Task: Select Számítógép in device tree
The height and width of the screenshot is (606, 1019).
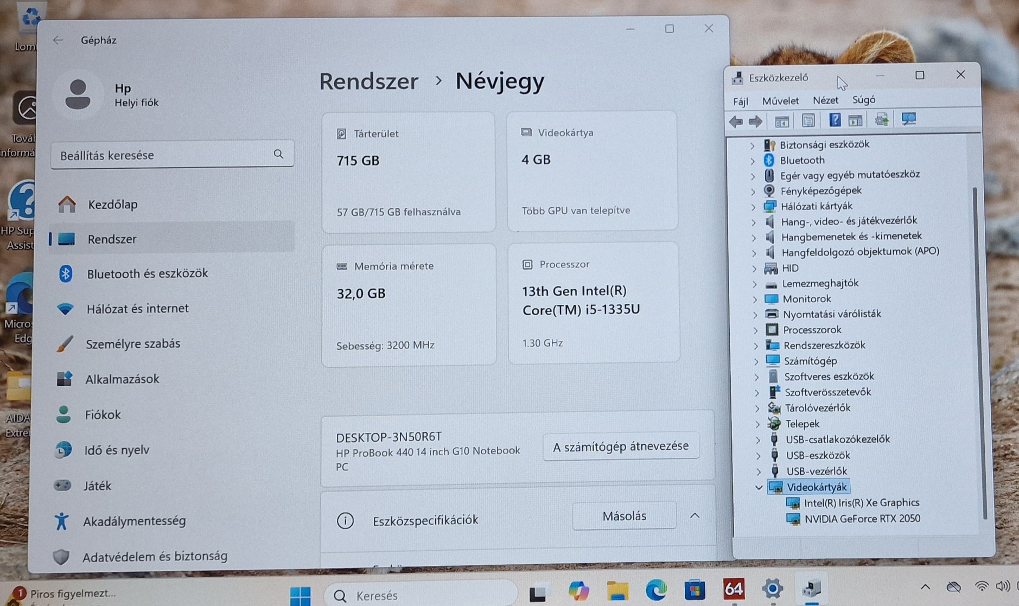Action: 810,361
